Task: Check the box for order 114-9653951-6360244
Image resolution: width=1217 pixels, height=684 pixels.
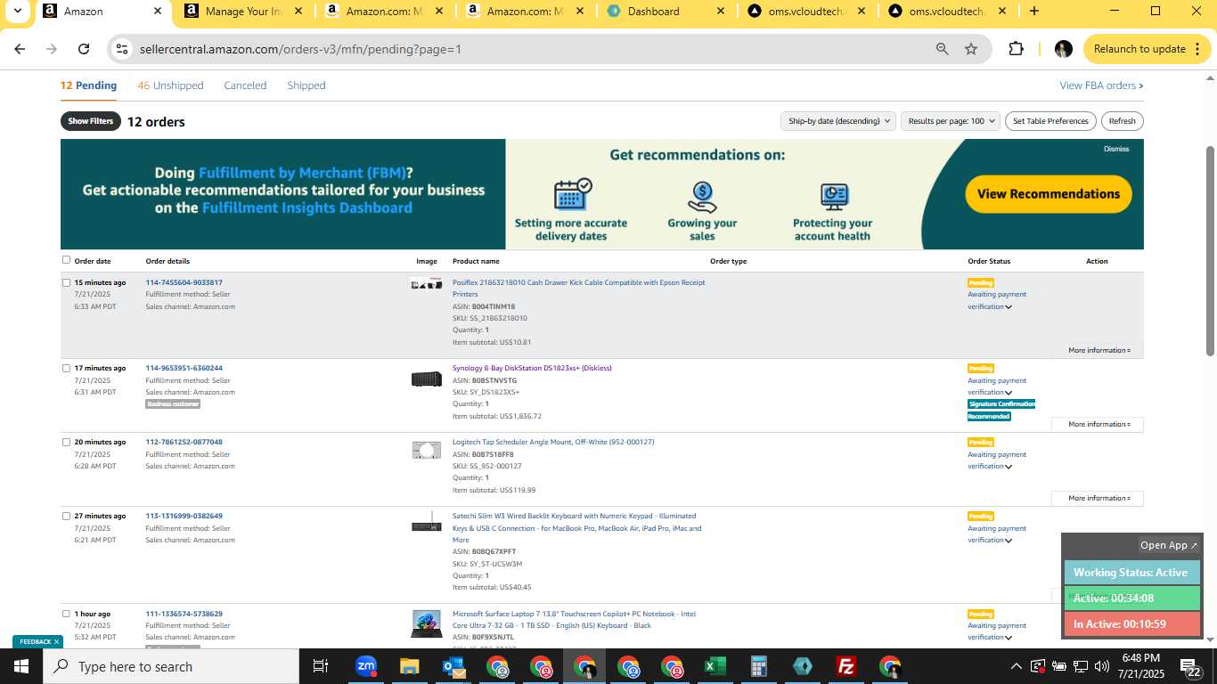Action: (x=66, y=368)
